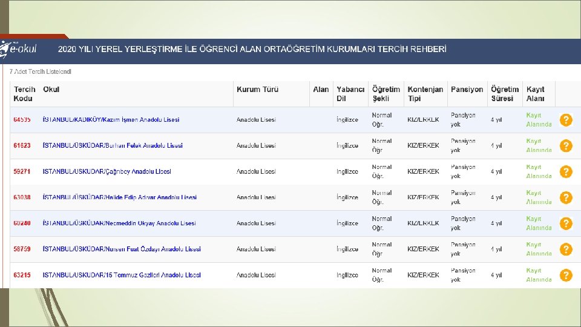
Task: Open Kazım İşmen Anadolu Lisesi school link
Action: (111, 120)
